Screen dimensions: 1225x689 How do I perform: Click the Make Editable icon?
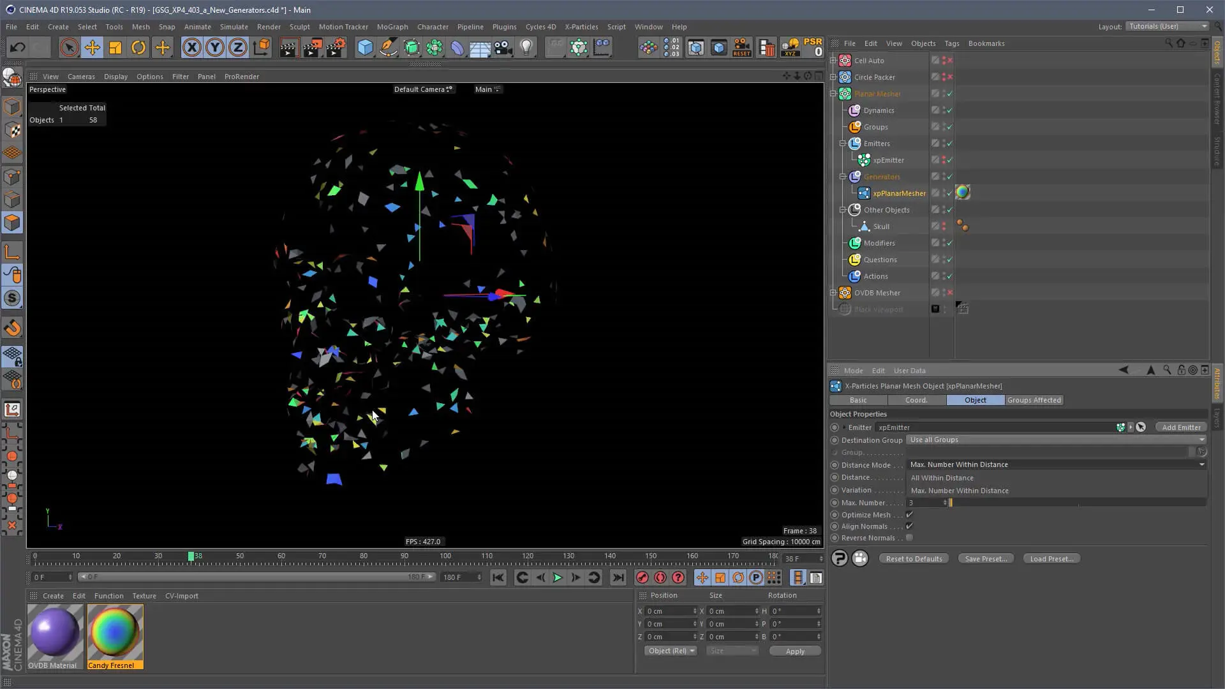pos(12,77)
